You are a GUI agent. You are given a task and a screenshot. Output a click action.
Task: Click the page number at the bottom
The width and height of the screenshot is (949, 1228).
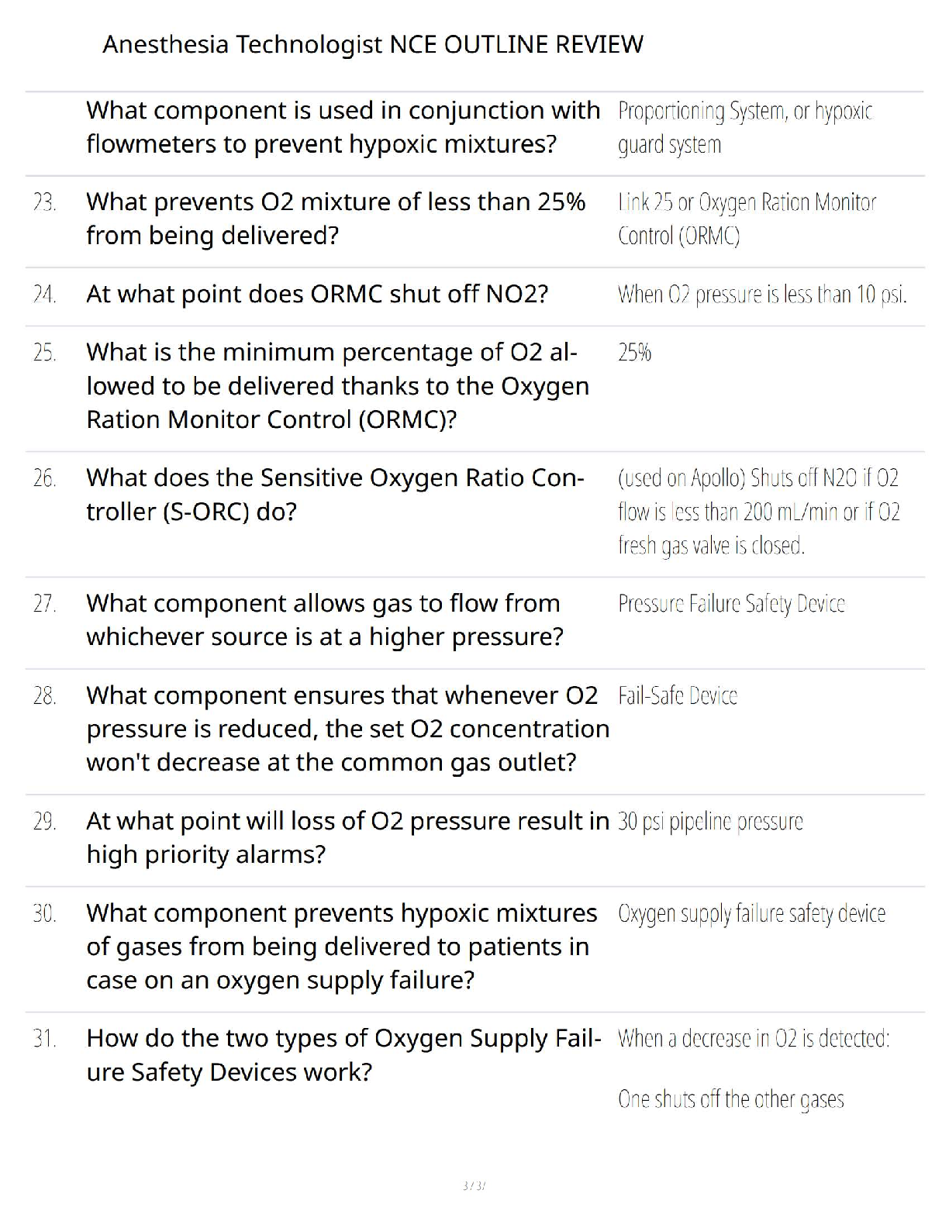pos(474,1185)
